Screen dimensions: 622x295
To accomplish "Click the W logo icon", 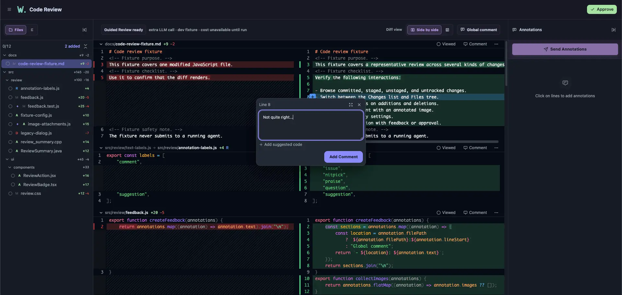I will click(x=21, y=9).
